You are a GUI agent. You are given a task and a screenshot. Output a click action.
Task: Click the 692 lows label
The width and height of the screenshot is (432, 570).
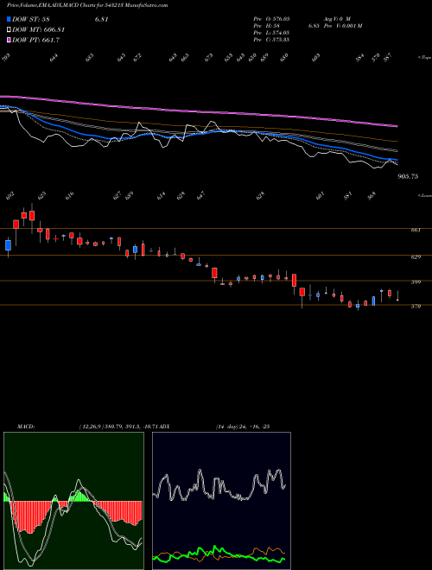click(x=10, y=197)
